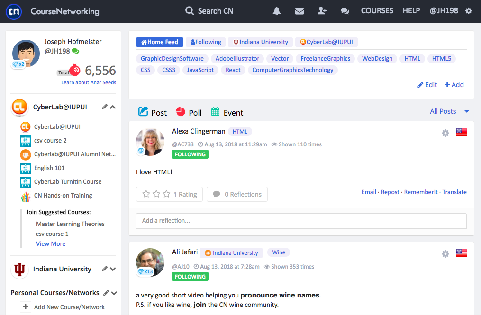This screenshot has height=315, width=481.
Task: Click Add to add a feed tag
Action: coord(454,85)
